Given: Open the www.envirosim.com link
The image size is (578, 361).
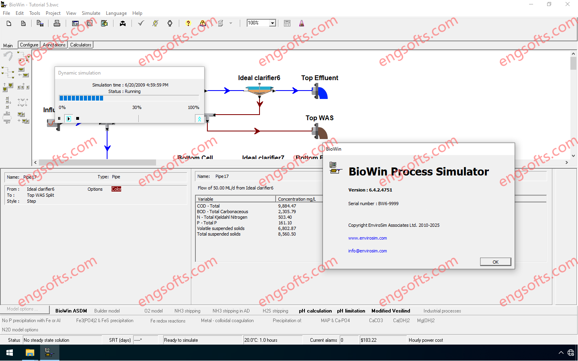Looking at the screenshot, I should 367,238.
